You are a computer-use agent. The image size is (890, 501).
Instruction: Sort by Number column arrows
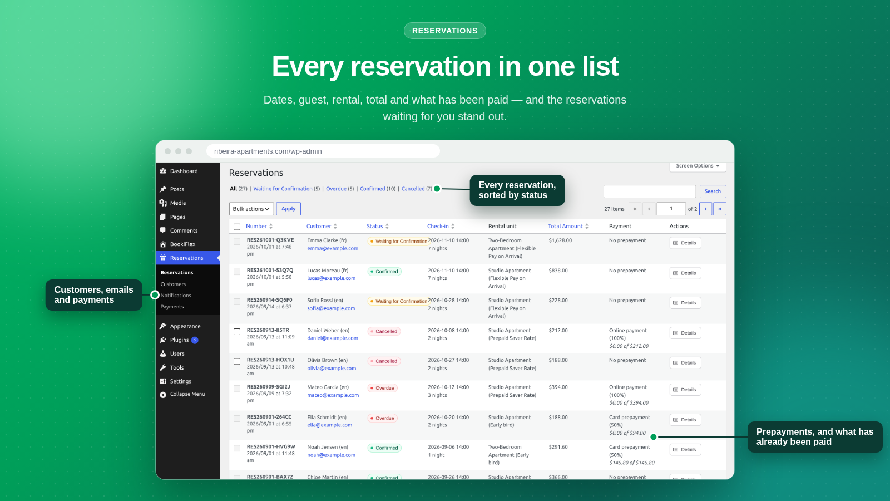[x=271, y=227]
